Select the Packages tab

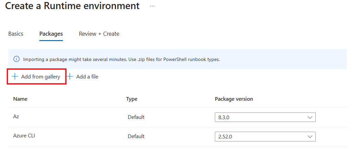click(x=51, y=34)
